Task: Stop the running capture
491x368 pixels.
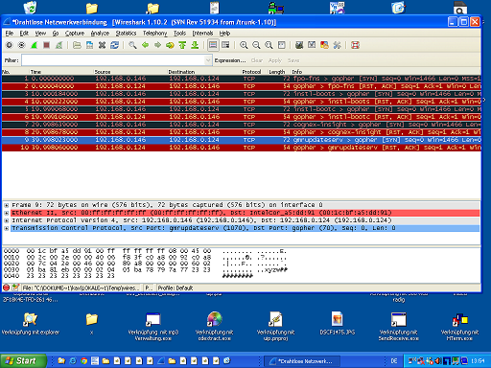Action: pos(46,45)
